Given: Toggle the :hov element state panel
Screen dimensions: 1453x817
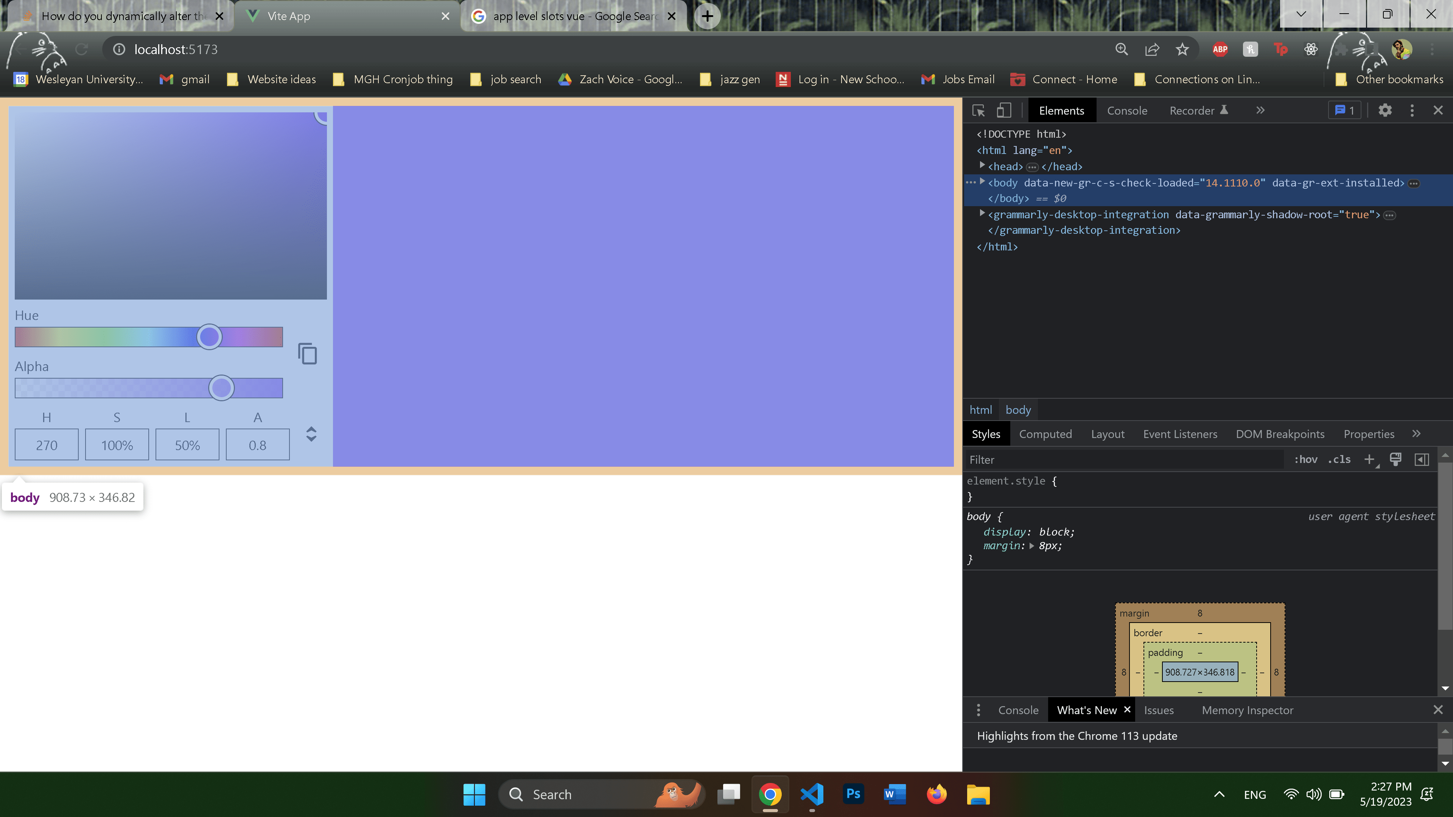Looking at the screenshot, I should 1306,460.
